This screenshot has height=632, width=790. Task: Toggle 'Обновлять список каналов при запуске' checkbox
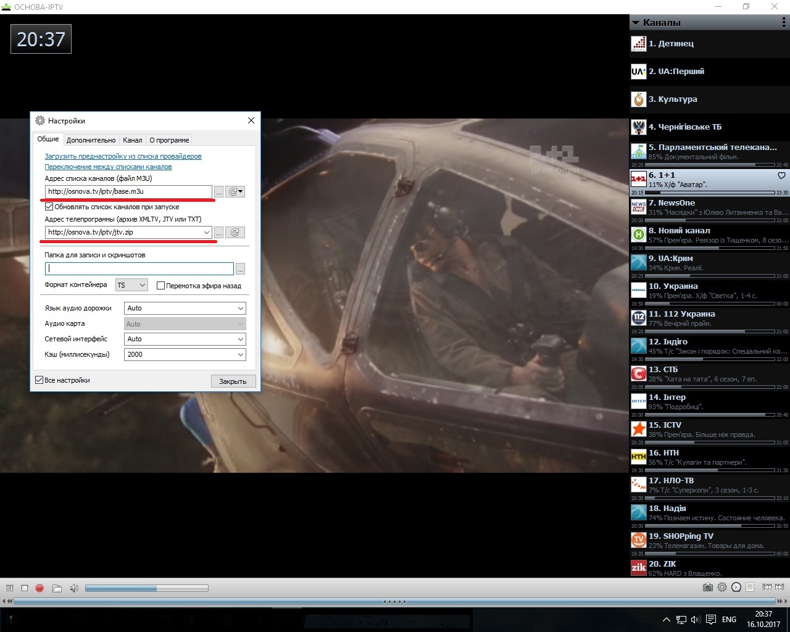(49, 207)
